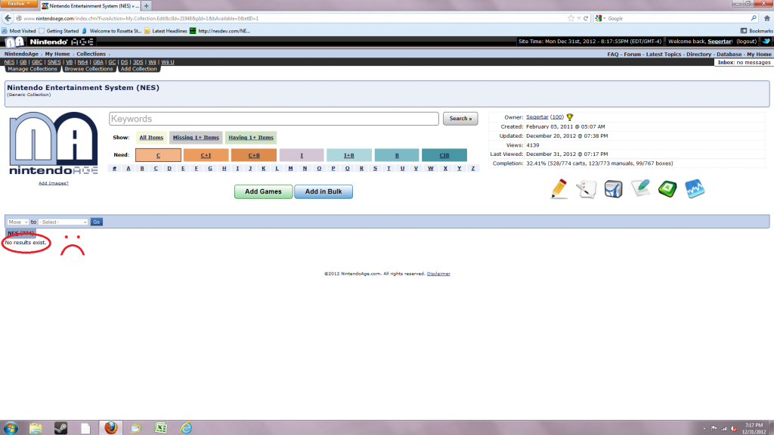Click the Twitter bird icon in header
This screenshot has width=774, height=435.
click(766, 42)
